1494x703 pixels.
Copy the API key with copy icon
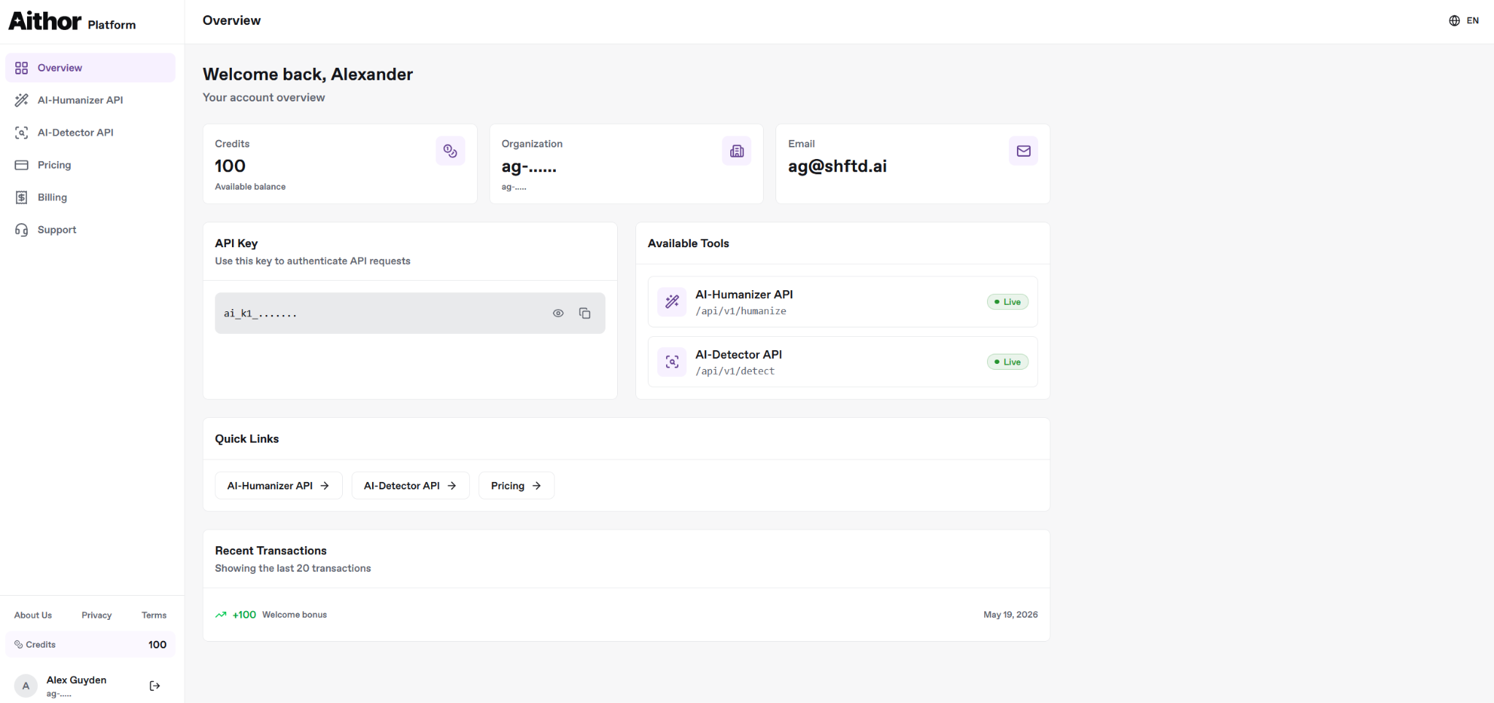584,314
